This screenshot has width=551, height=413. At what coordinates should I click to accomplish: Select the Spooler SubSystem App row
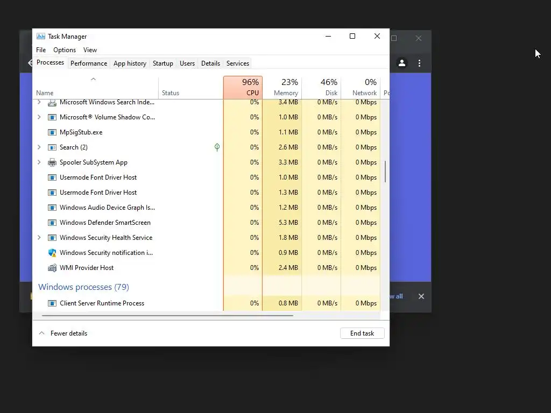(207, 162)
